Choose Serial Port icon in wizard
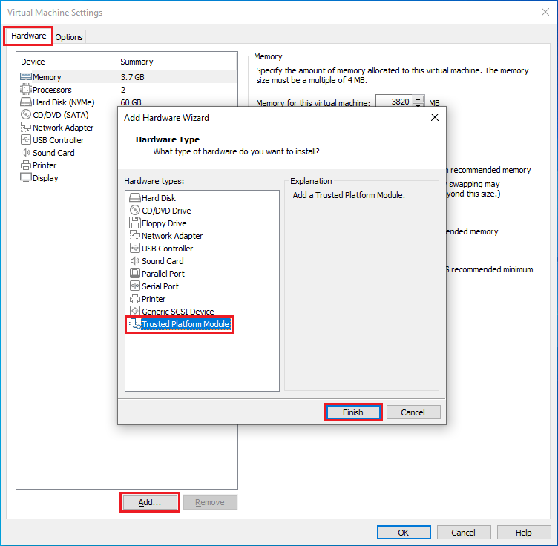 [135, 286]
